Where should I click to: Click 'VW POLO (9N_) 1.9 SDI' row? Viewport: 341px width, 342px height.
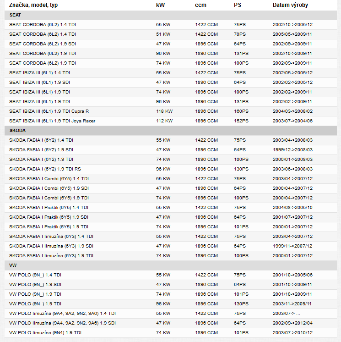click(x=170, y=284)
